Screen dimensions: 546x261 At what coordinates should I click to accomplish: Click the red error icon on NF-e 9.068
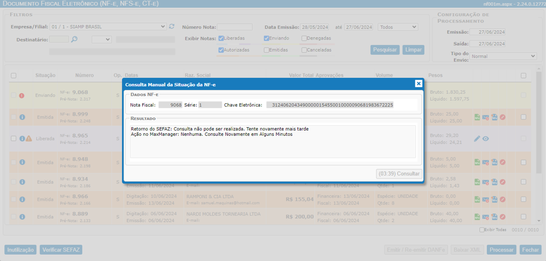[22, 96]
